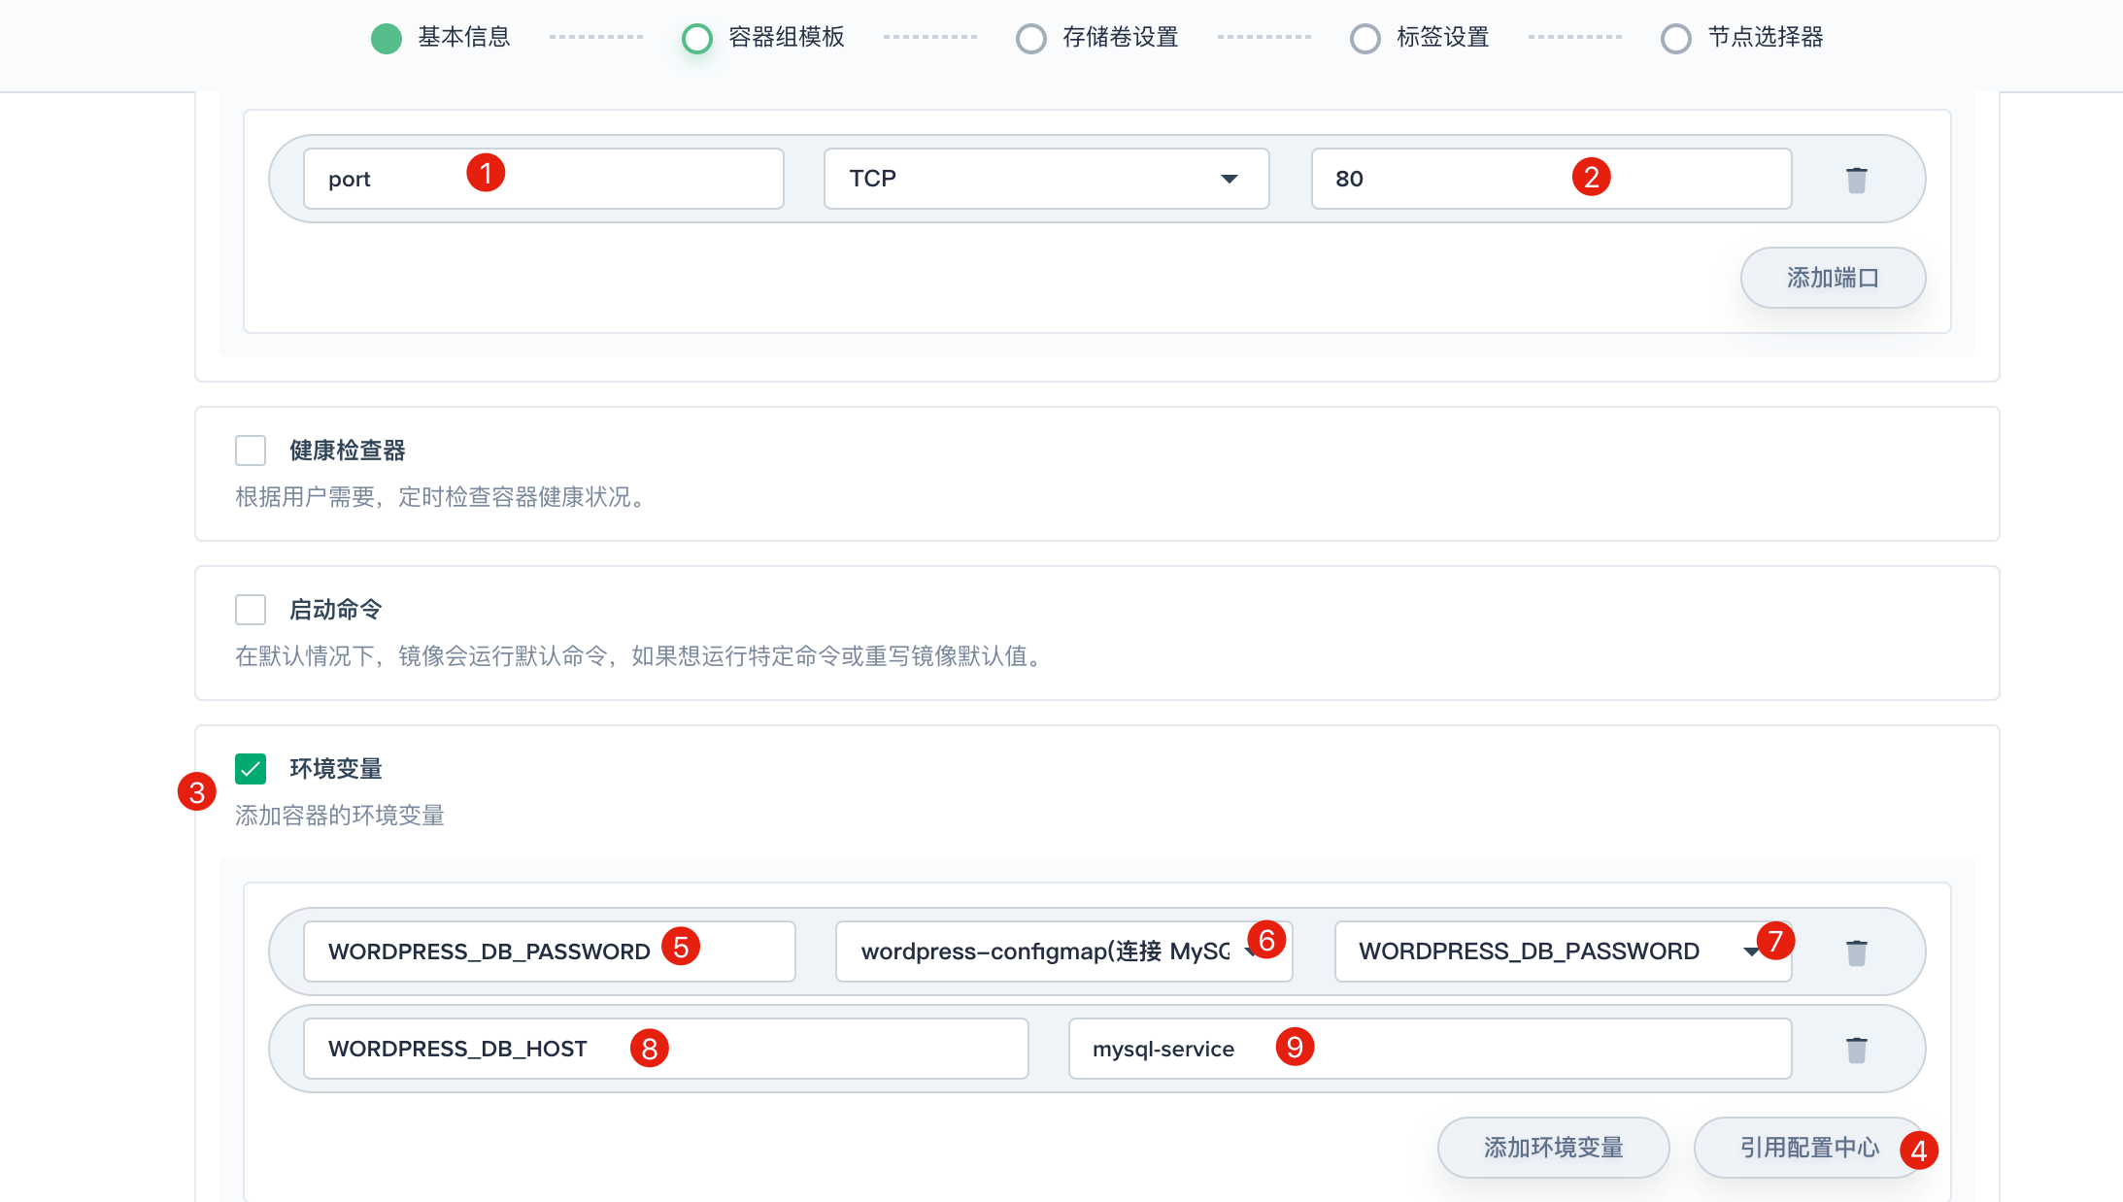The width and height of the screenshot is (2123, 1202).
Task: Click the 引用配置中心 button
Action: point(1808,1148)
